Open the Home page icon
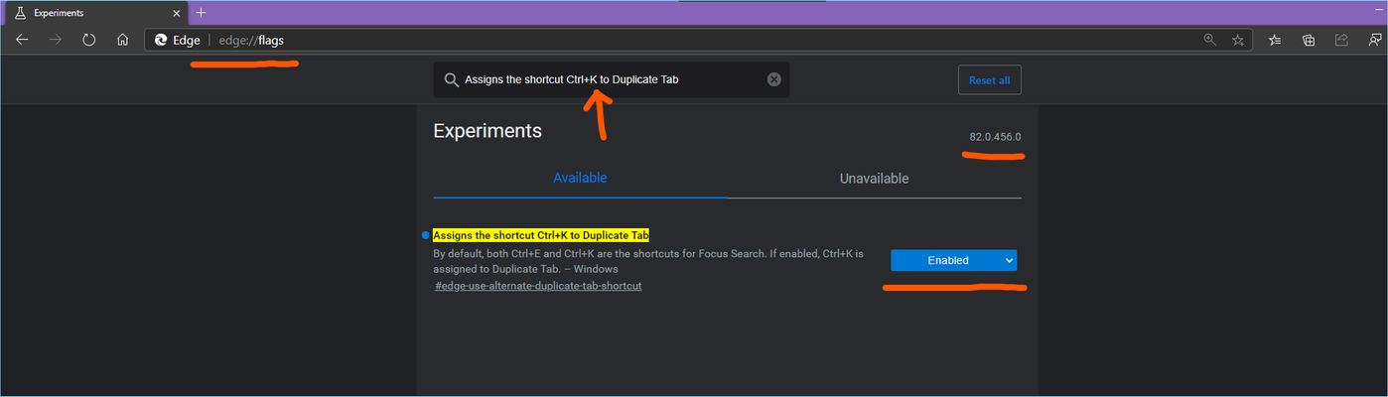This screenshot has width=1388, height=397. pos(122,41)
